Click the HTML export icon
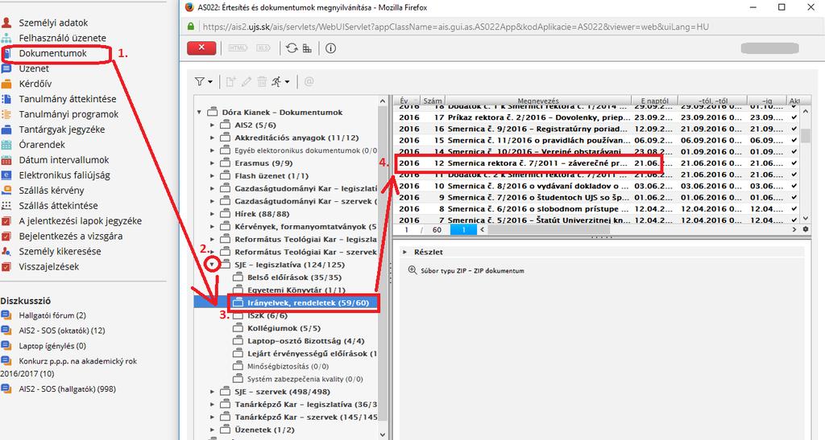Screen dimensions: 825x440 pyautogui.click(x=238, y=48)
